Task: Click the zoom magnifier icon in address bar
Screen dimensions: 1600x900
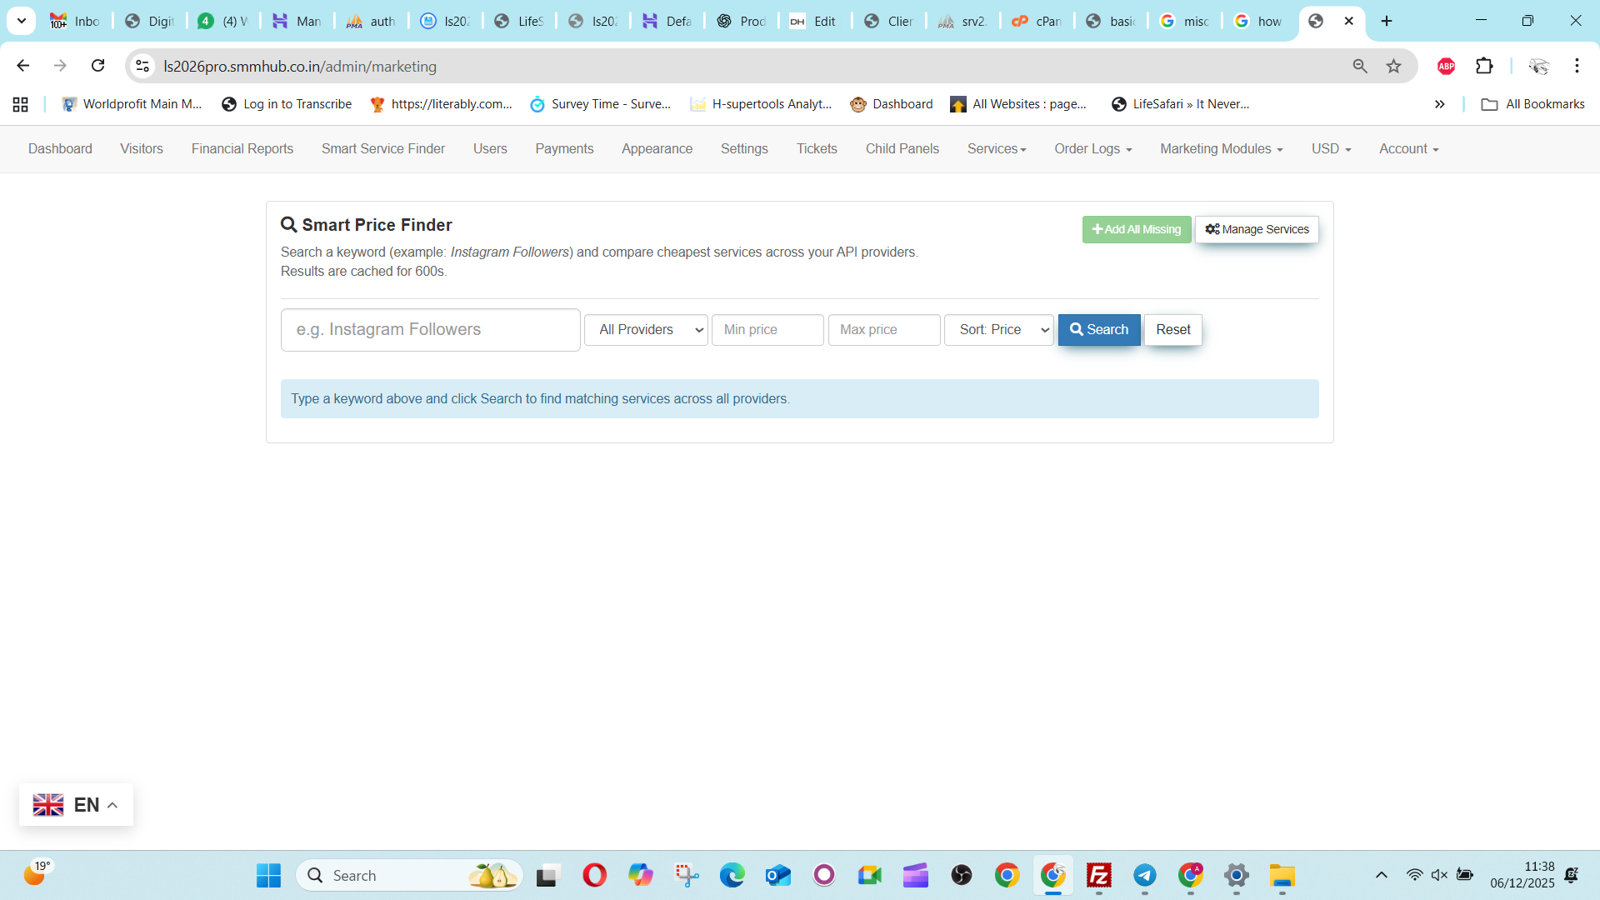Action: tap(1360, 66)
